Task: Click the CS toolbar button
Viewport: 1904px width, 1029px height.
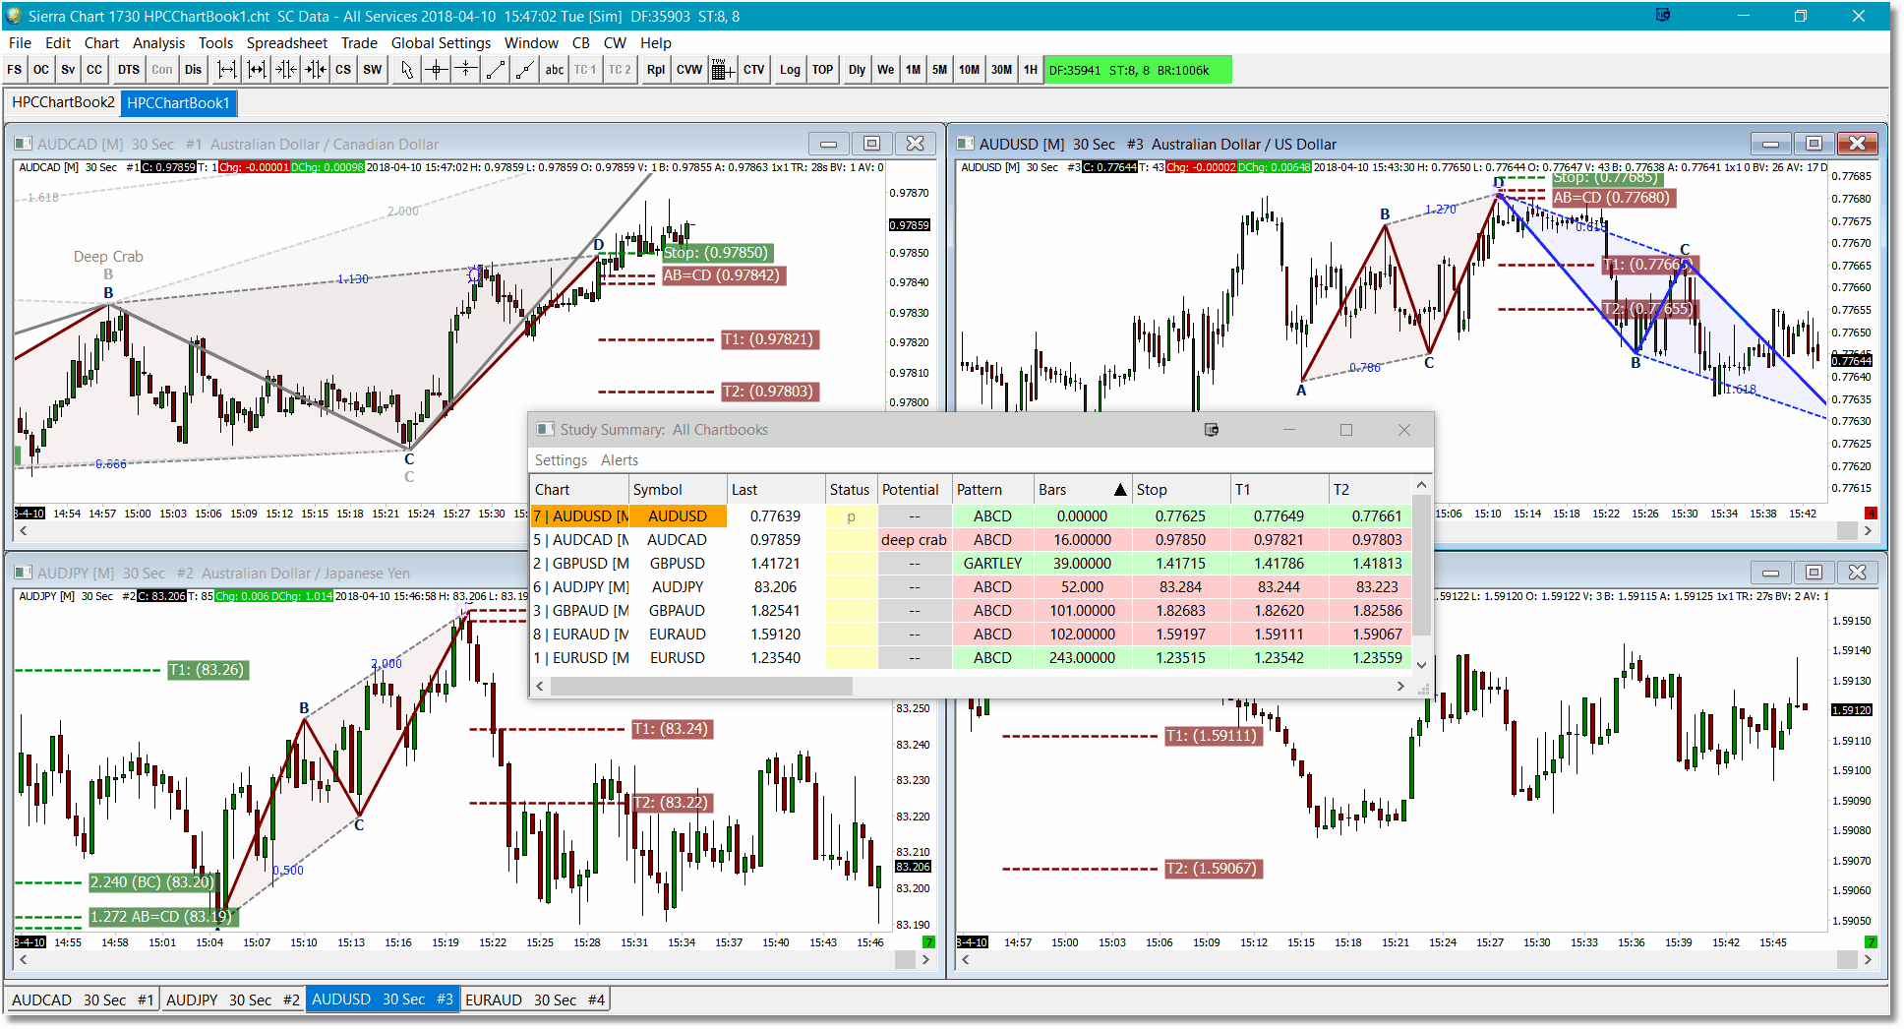Action: click(x=343, y=70)
